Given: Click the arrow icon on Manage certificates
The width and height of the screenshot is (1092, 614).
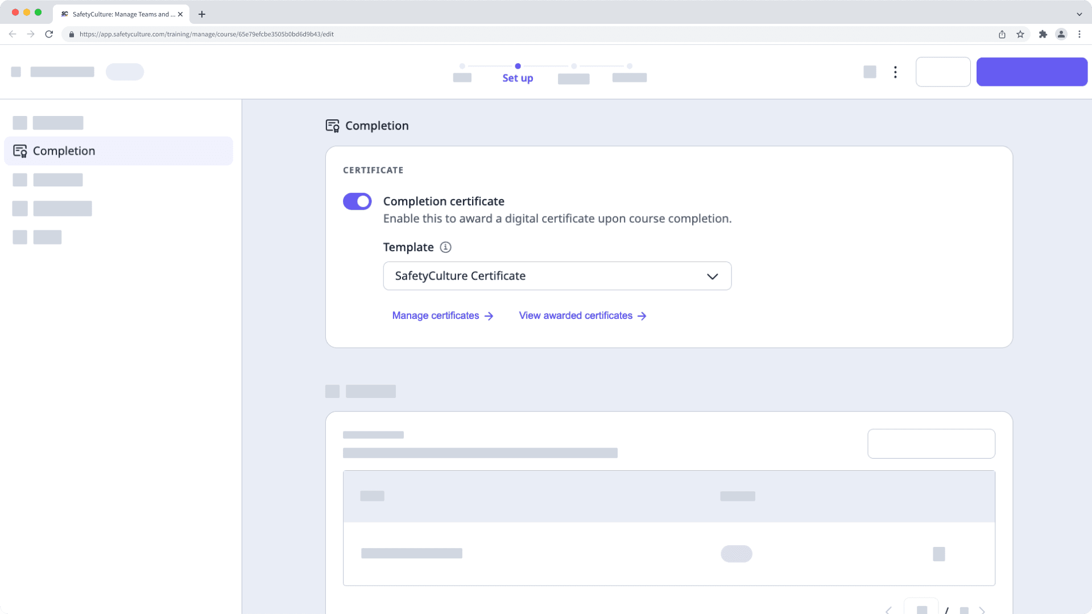Looking at the screenshot, I should (x=489, y=316).
